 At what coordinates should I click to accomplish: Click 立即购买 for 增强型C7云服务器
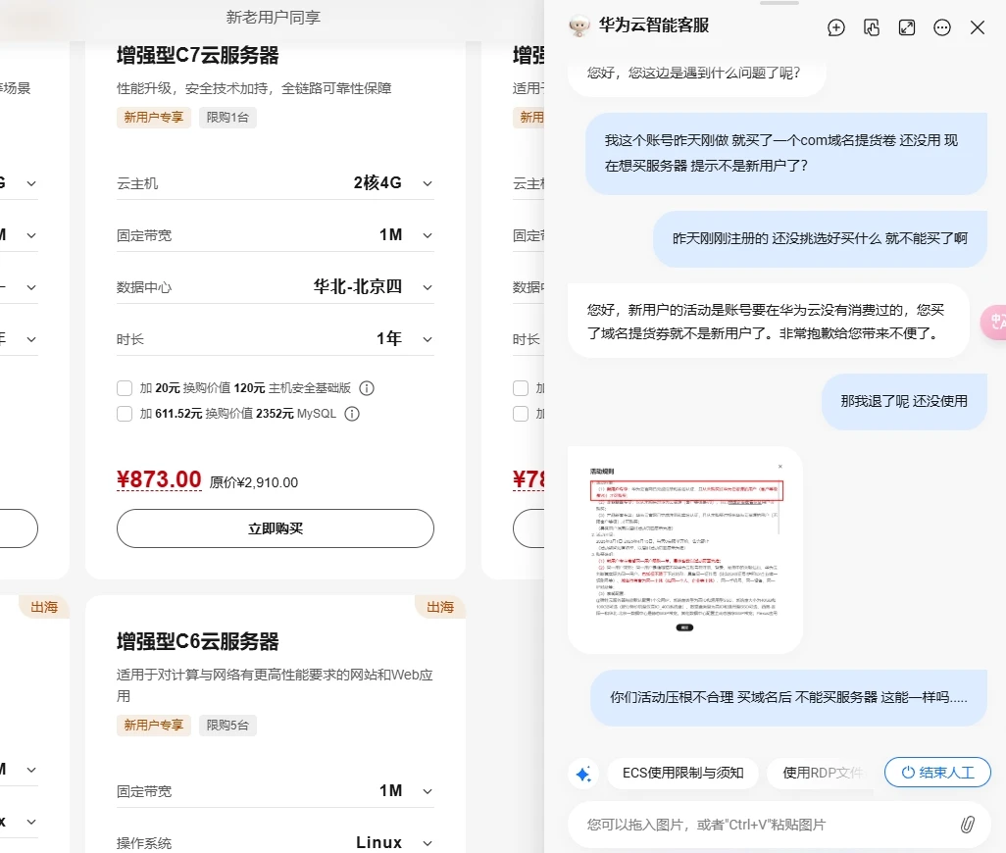(275, 528)
